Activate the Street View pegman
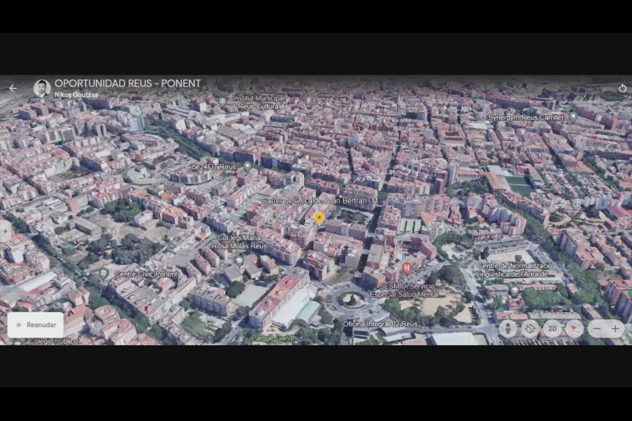The image size is (632, 421). [508, 329]
